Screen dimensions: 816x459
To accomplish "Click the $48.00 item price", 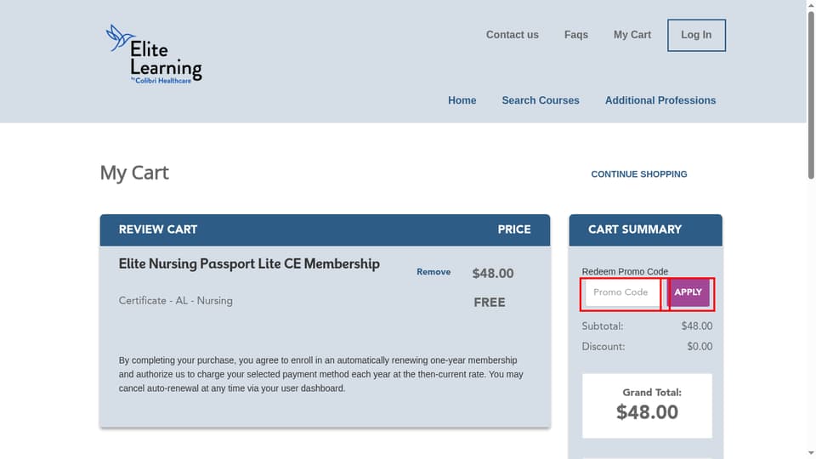I will 493,273.
